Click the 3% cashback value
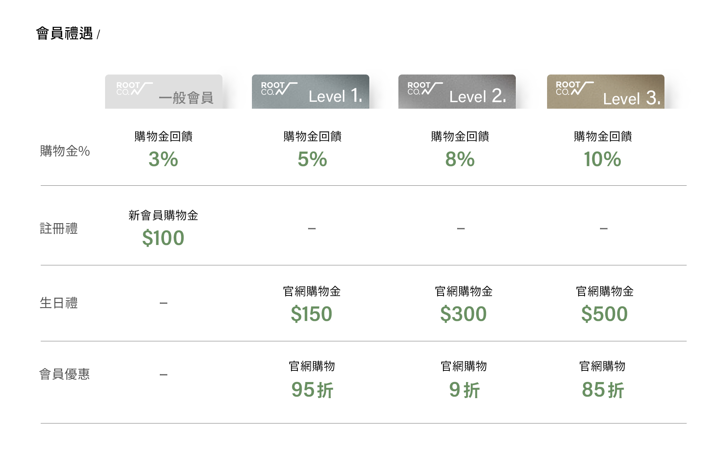 [163, 159]
